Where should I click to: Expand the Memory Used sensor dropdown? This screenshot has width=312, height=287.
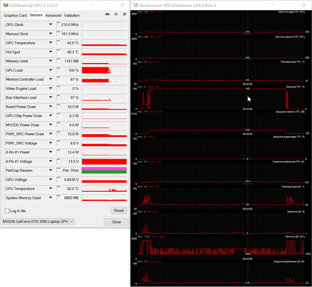click(x=51, y=61)
